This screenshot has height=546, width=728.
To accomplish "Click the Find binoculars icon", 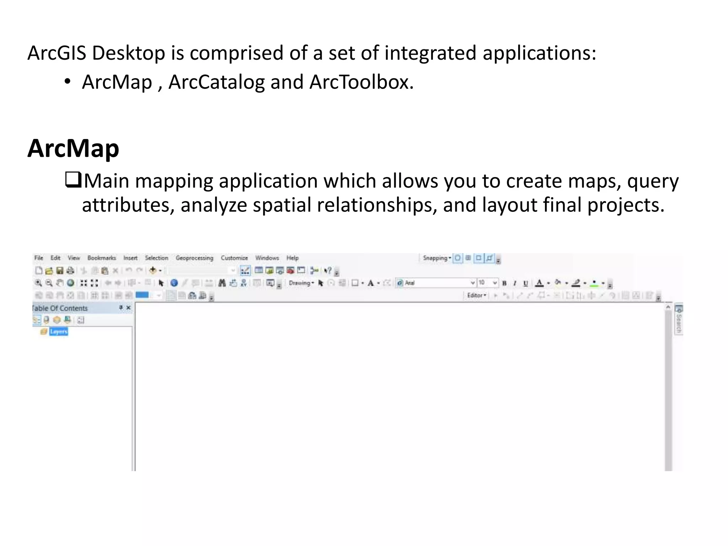I will (x=222, y=283).
